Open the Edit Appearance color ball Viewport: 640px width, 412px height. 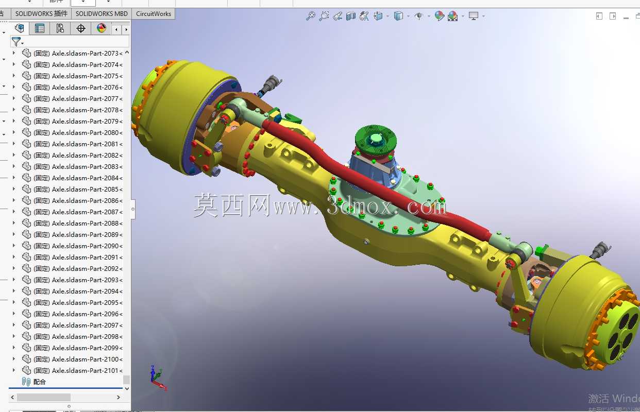pyautogui.click(x=439, y=16)
